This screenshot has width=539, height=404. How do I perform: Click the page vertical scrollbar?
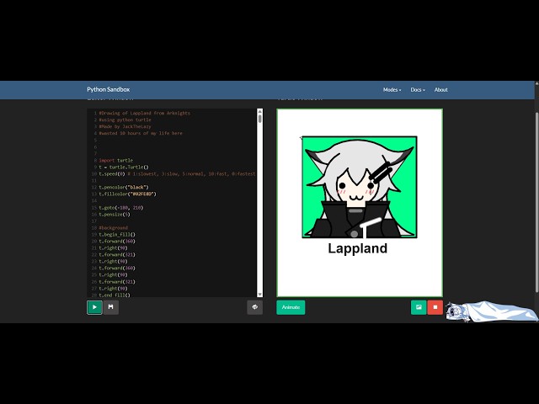pyautogui.click(x=537, y=203)
